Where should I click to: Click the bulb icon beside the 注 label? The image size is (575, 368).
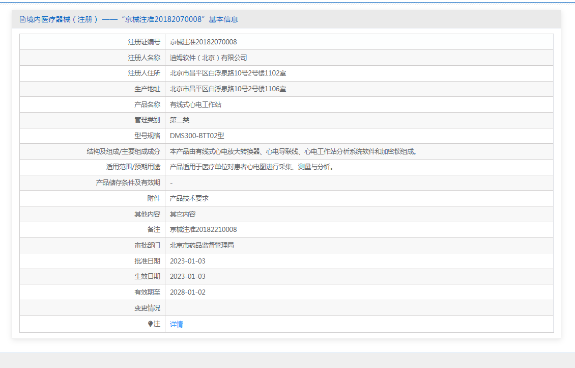pos(151,324)
